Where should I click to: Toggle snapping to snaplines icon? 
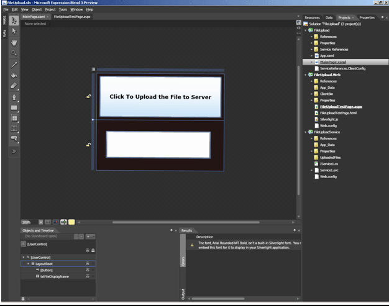coord(64,222)
